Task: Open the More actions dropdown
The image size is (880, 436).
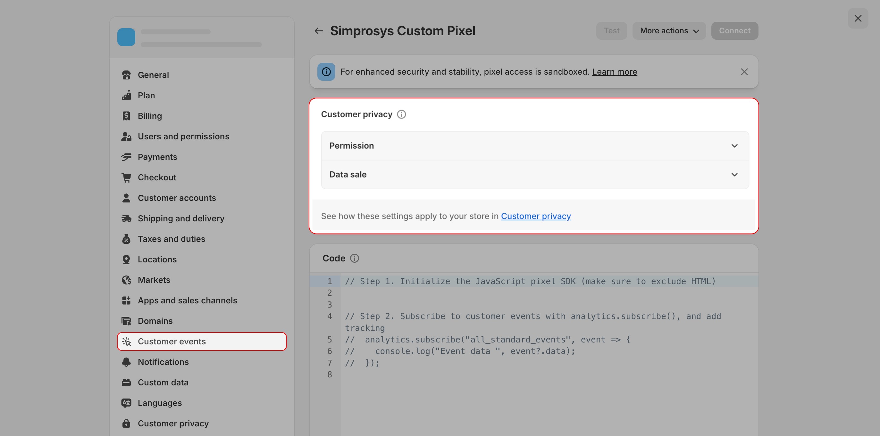Action: tap(669, 31)
